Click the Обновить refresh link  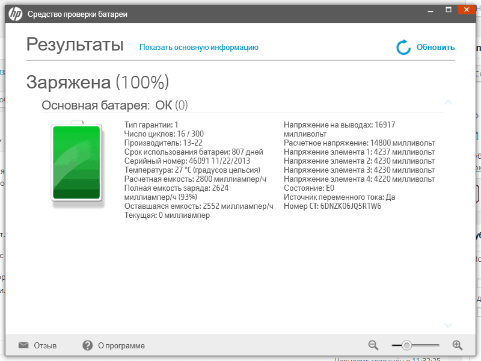coord(435,48)
